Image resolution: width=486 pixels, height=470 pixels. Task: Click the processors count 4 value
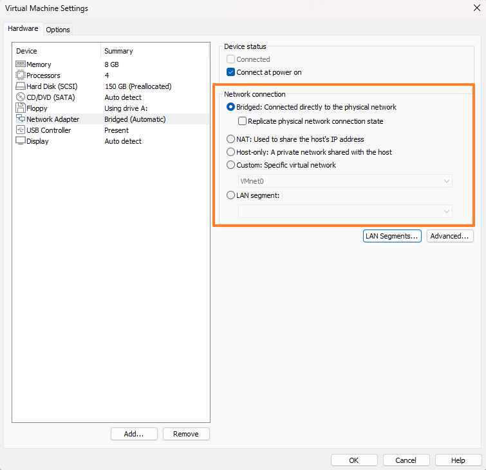(x=107, y=75)
